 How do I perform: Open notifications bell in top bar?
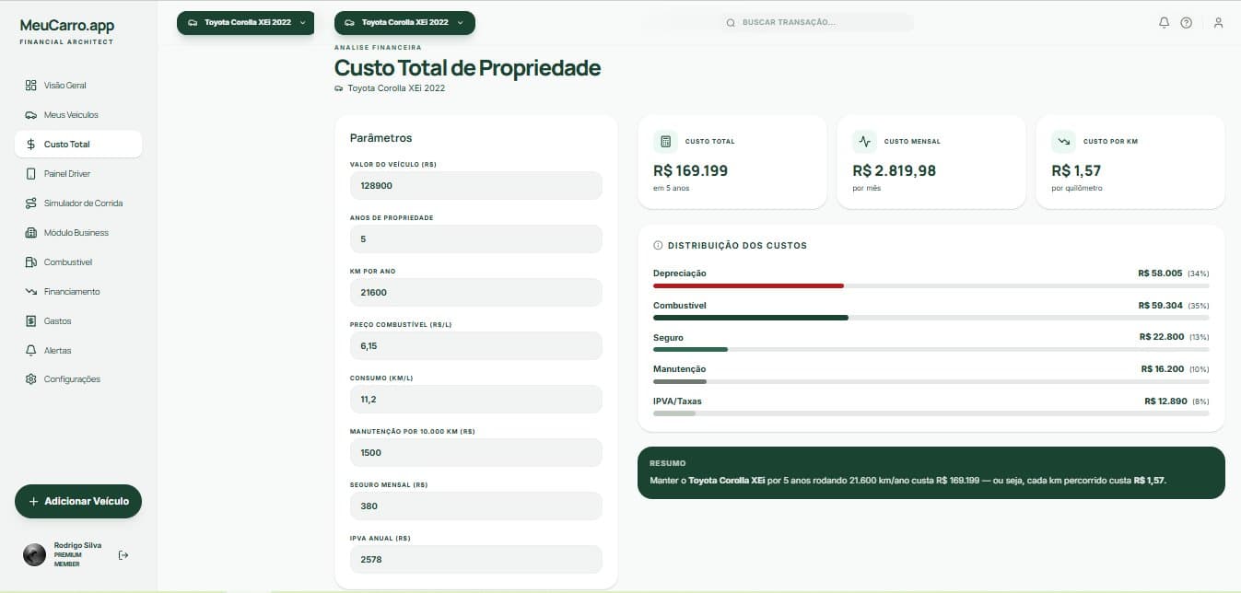click(1164, 22)
